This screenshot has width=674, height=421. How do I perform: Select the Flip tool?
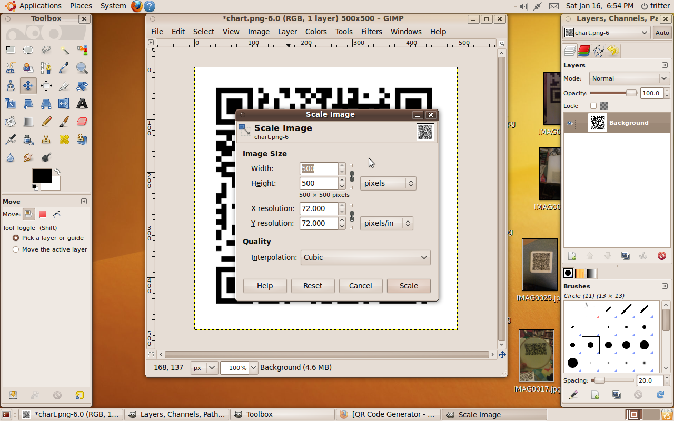64,104
